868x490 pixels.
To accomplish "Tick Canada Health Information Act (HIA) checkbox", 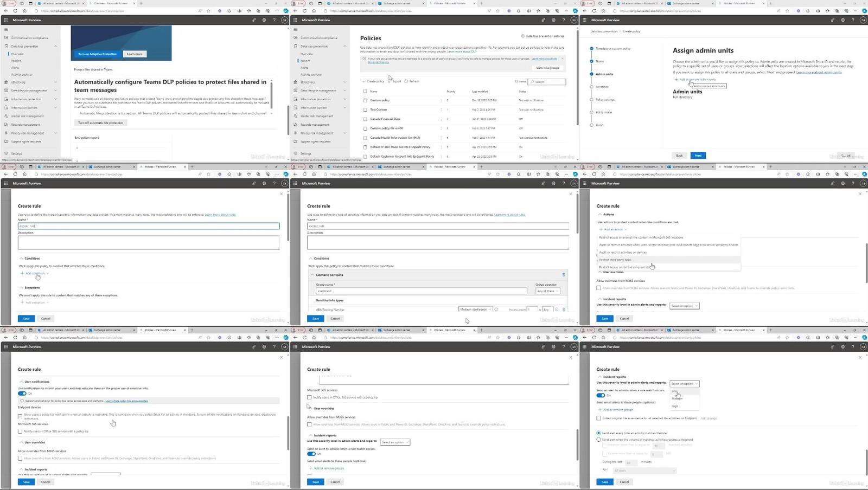I will pyautogui.click(x=365, y=138).
